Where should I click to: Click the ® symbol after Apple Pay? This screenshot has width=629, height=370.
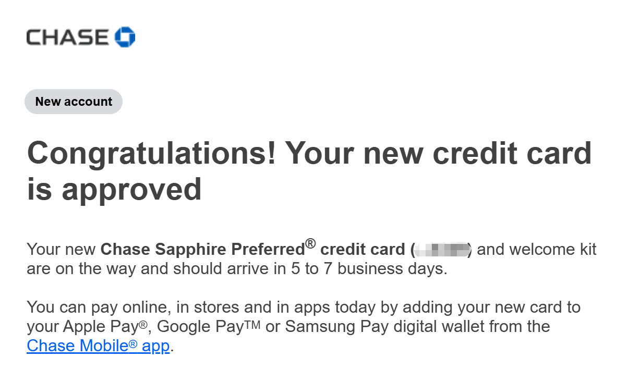tap(142, 326)
